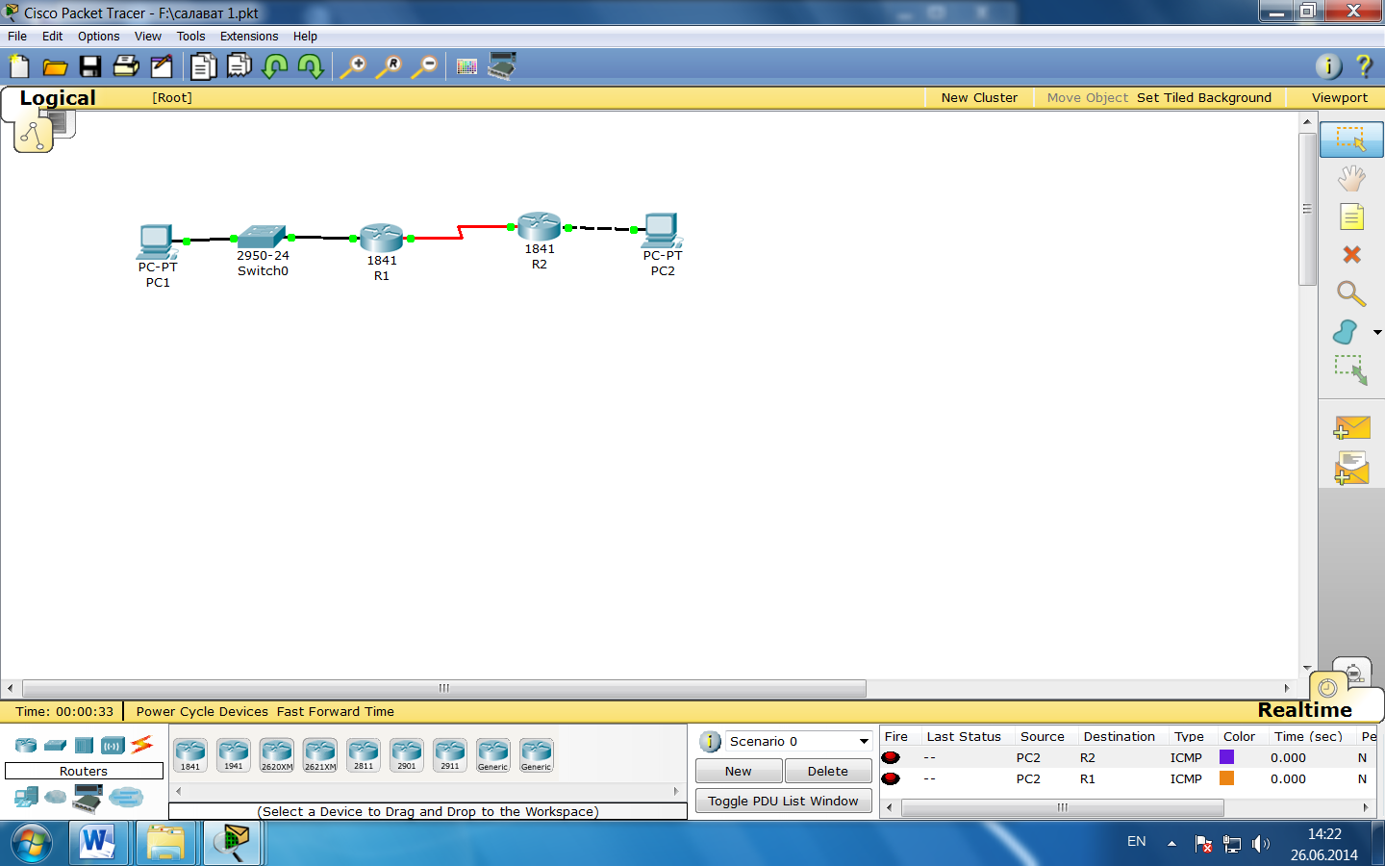Change the orange PDU color swatch
Viewport: 1385px width, 866px height.
[x=1226, y=778]
